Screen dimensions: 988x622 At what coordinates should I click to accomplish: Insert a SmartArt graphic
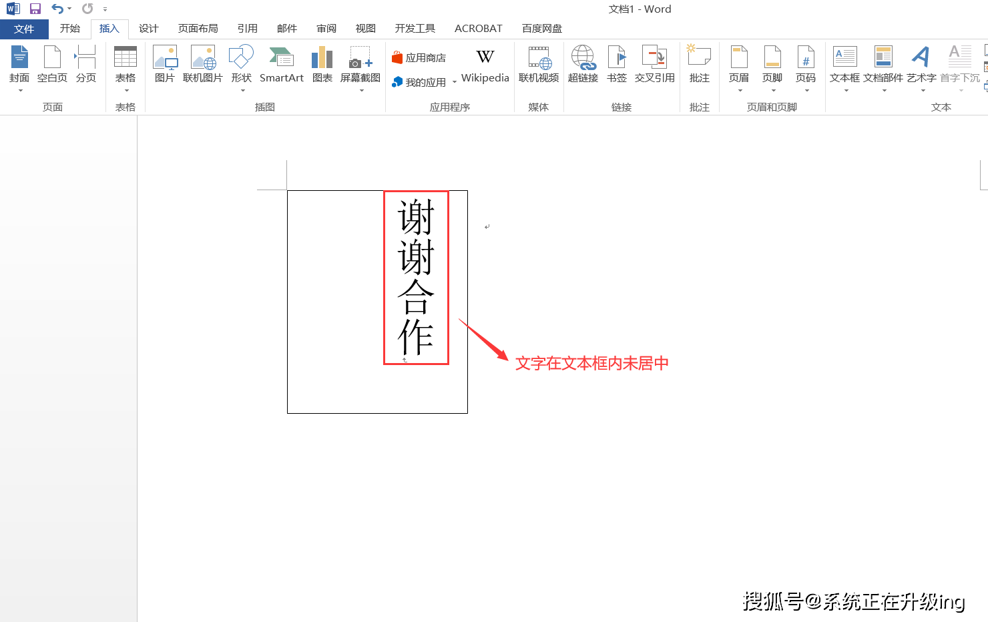282,65
